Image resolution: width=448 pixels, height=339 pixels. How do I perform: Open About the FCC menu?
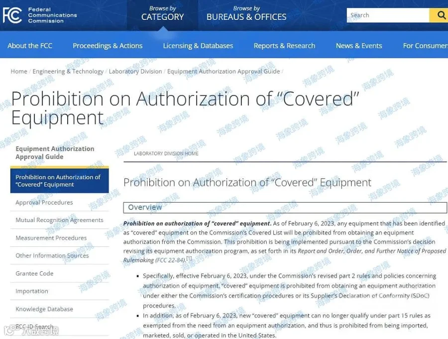pyautogui.click(x=30, y=46)
